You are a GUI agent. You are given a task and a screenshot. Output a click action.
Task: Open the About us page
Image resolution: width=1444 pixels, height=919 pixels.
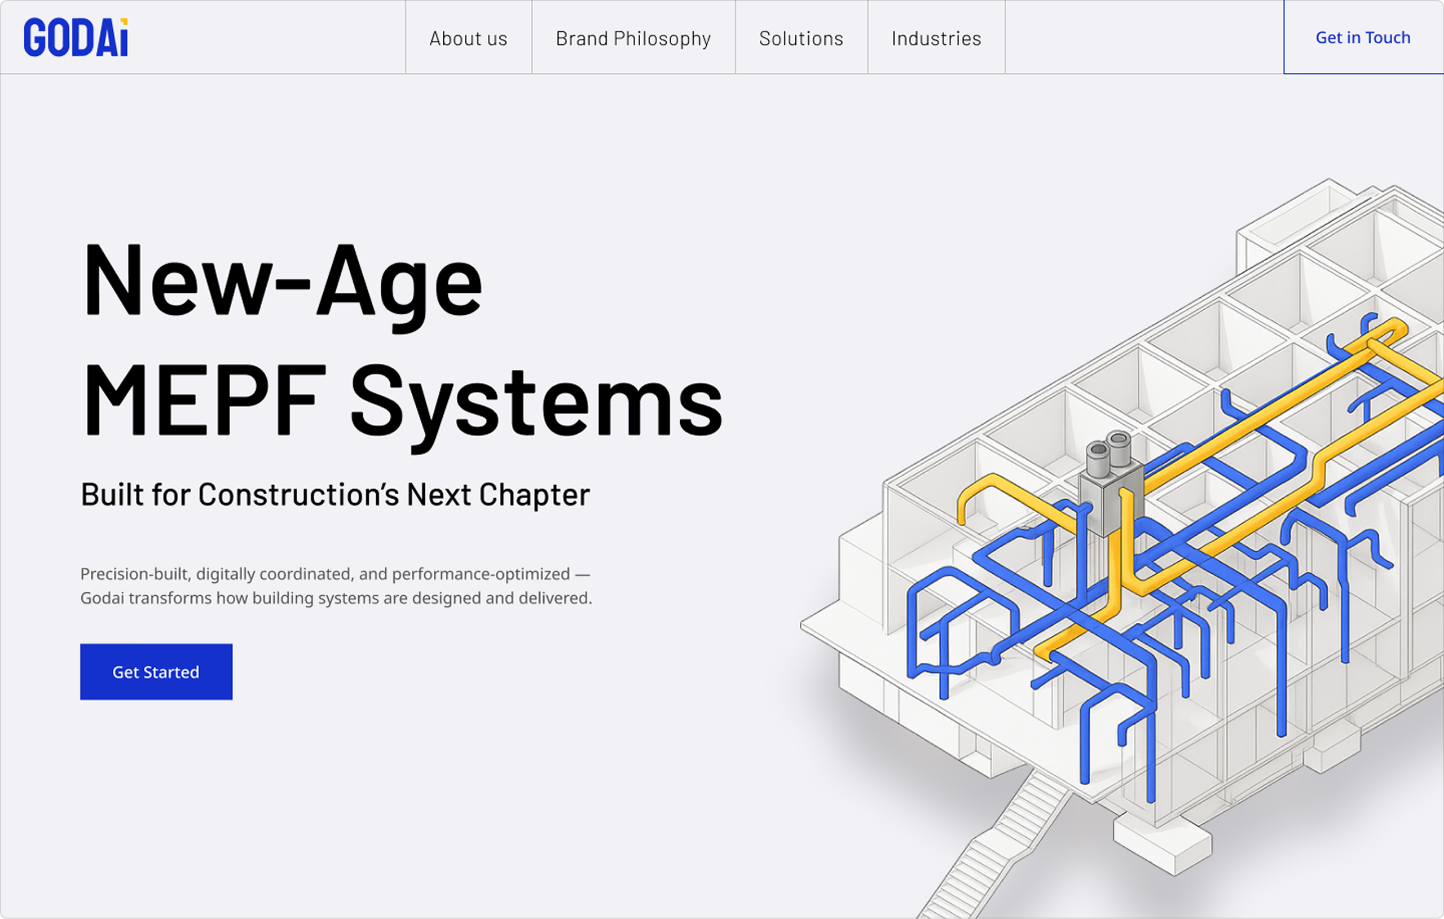pos(468,38)
